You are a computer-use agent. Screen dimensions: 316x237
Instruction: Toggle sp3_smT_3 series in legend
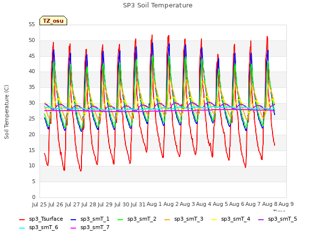pyautogui.click(x=184, y=219)
